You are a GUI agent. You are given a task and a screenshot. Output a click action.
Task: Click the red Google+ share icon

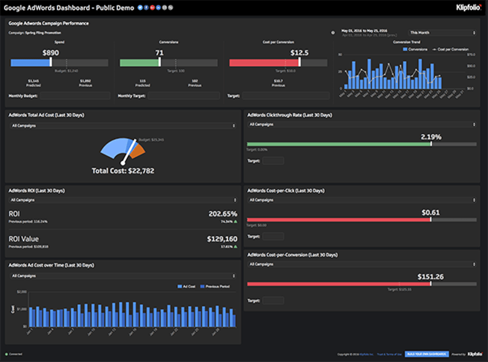152,7
